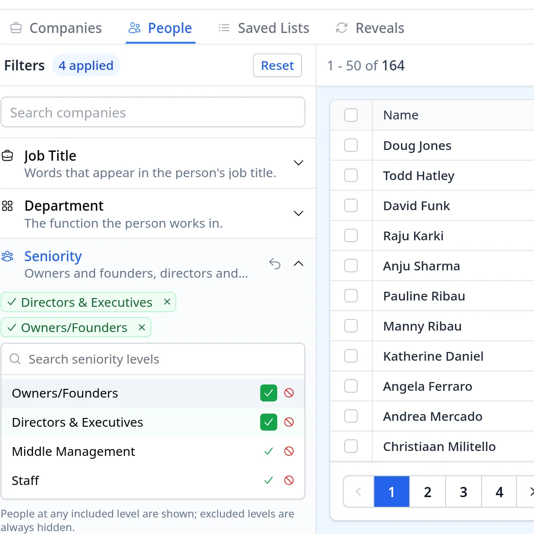
Task: Click the 4 applied filters badge
Action: [86, 66]
